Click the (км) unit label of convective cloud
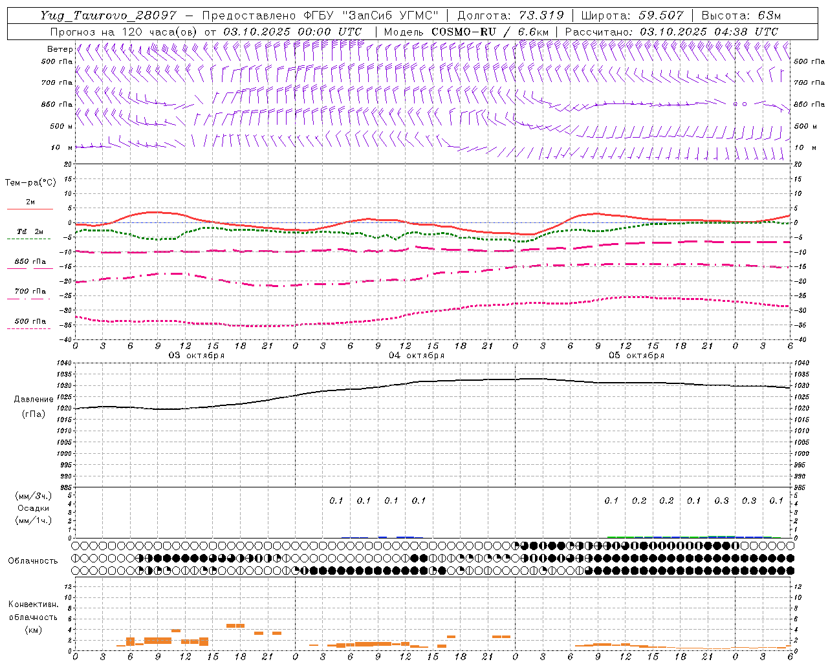Viewport: 828px width, 662px height. 33,630
